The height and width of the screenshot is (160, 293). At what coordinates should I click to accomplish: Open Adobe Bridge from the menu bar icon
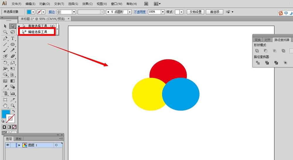(x=146, y=4)
